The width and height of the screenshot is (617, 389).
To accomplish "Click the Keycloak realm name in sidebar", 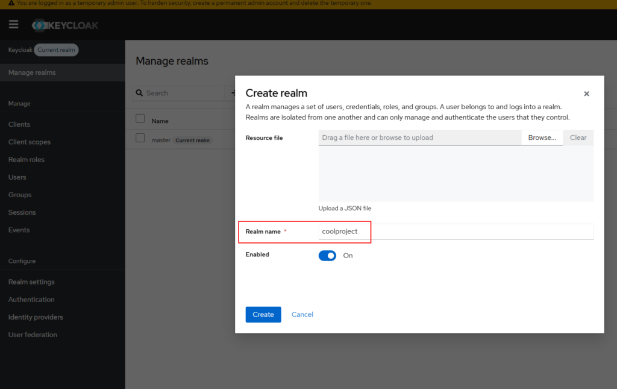I will coord(20,50).
